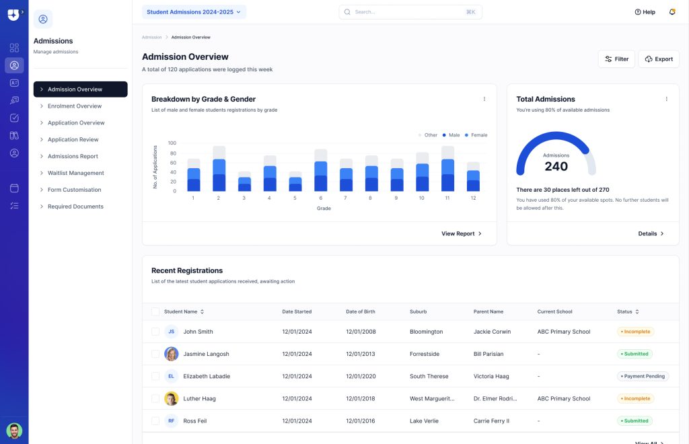
Task: Click the Grade 2 bar in chart
Action: coord(219,169)
